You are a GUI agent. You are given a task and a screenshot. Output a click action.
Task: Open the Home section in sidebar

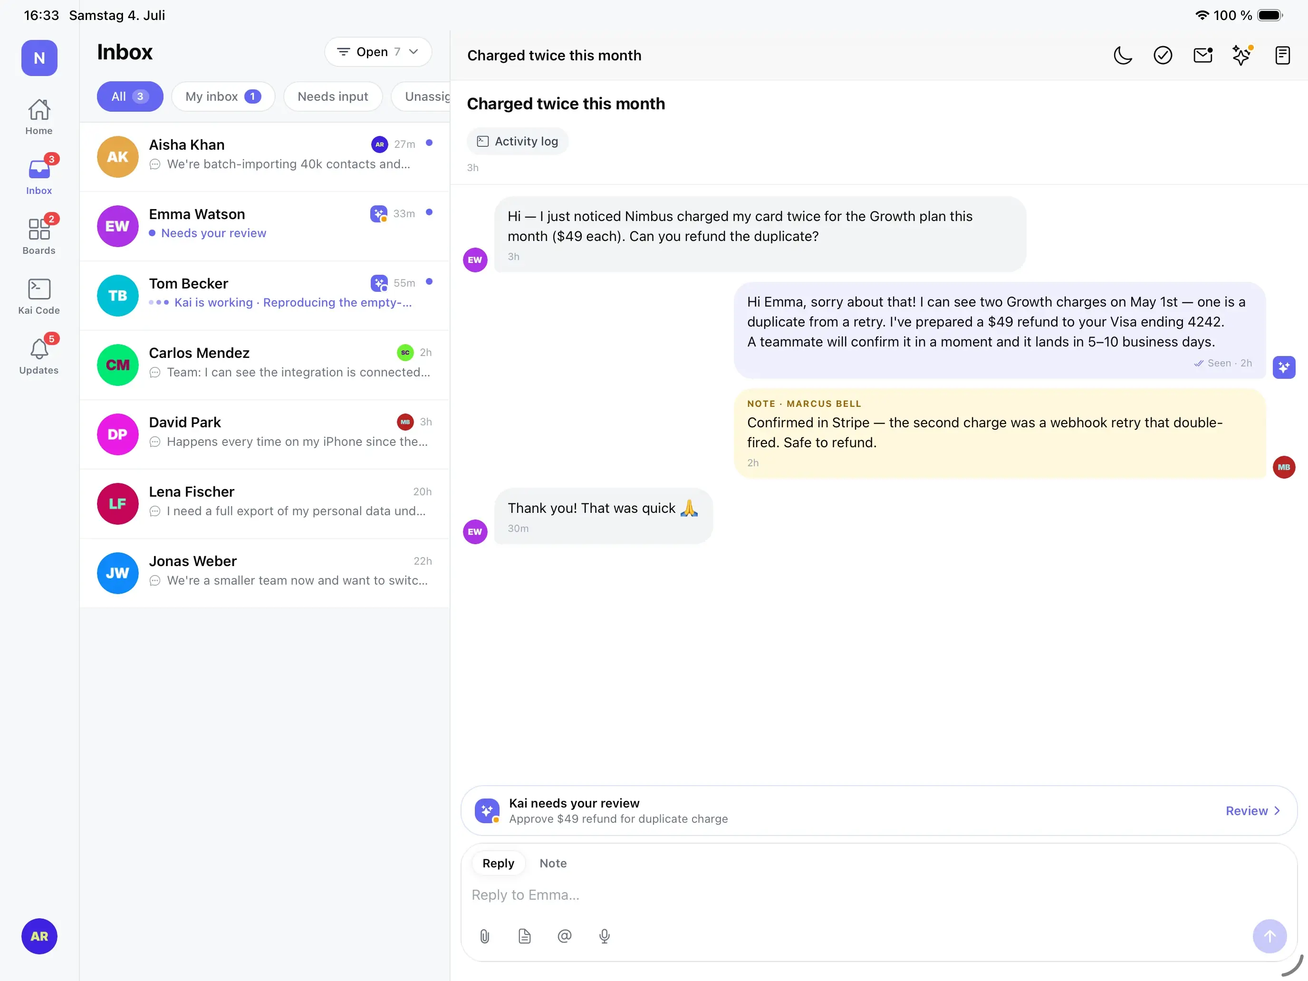coord(39,117)
